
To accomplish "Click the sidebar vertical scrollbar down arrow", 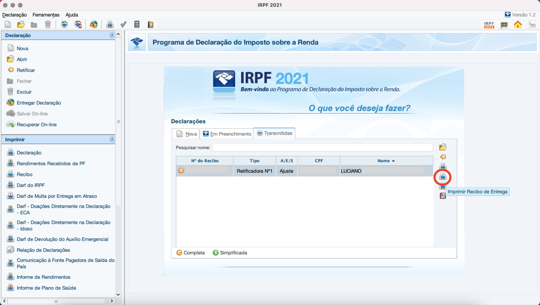I will click(118, 294).
